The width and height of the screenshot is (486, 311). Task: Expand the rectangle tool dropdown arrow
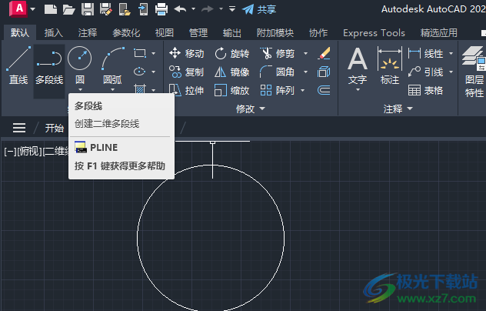tap(154, 53)
